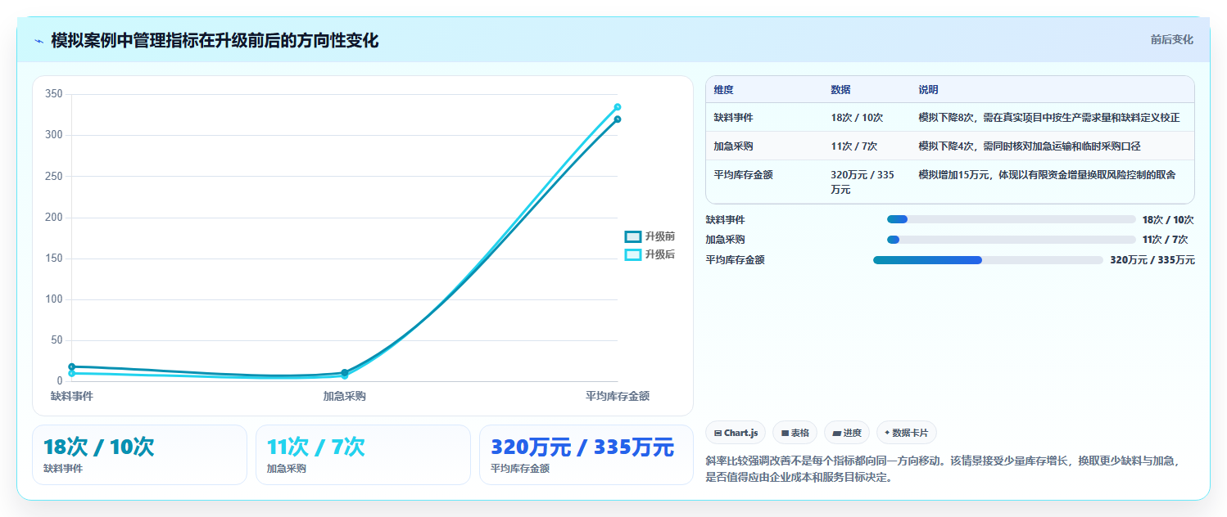The image size is (1227, 517).
Task: Toggle the 升级后 series in the chart legend
Action: pos(650,254)
